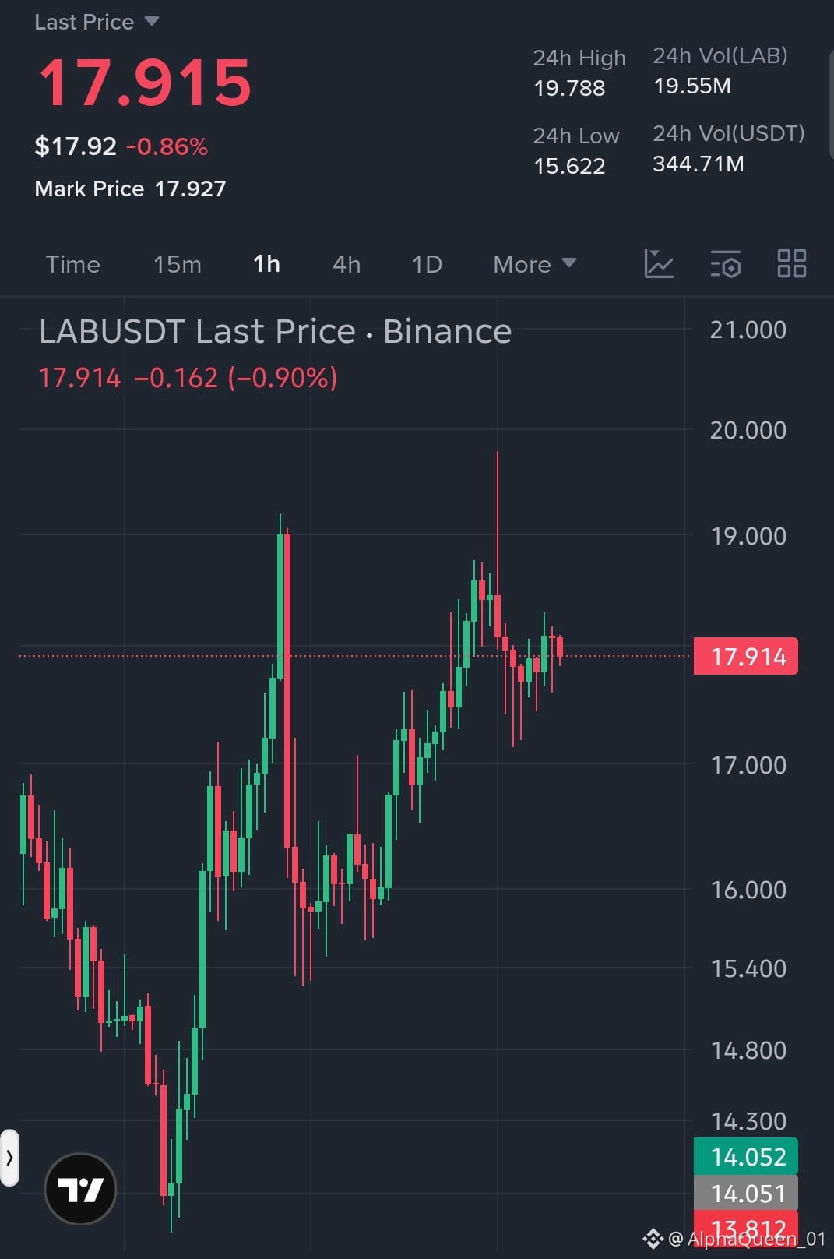This screenshot has width=834, height=1259.
Task: Click the Mark Price 17.927 text
Action: click(x=130, y=189)
